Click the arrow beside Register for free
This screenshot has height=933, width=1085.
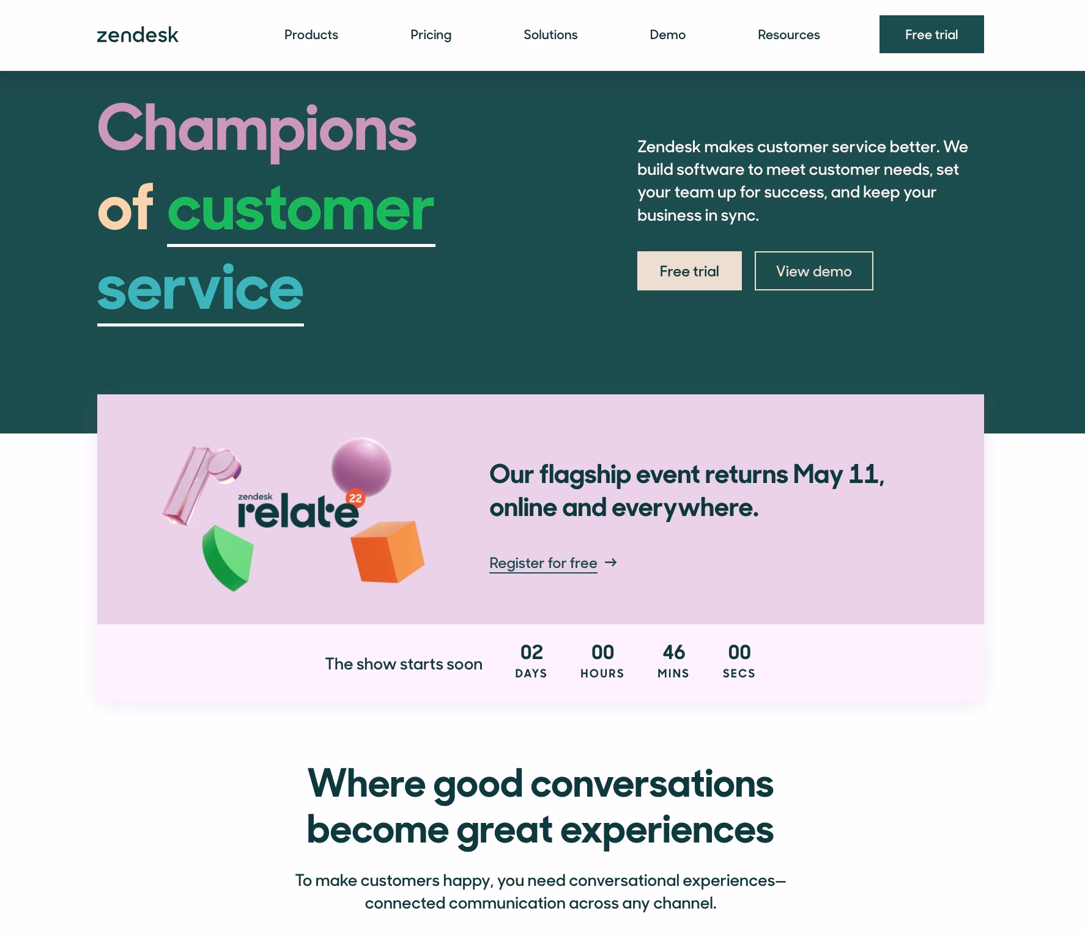coord(611,562)
